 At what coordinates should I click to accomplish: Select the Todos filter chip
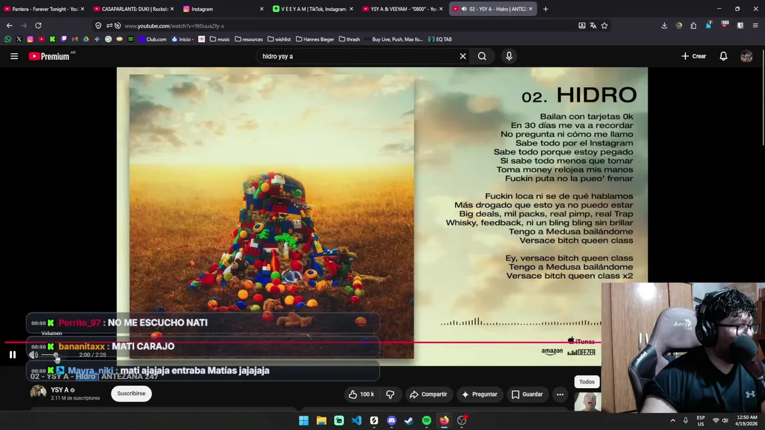[587, 382]
